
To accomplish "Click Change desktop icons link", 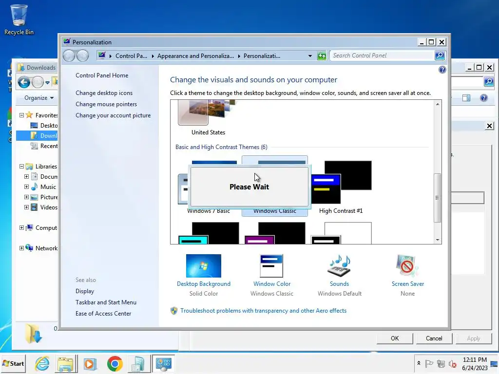I will click(104, 93).
